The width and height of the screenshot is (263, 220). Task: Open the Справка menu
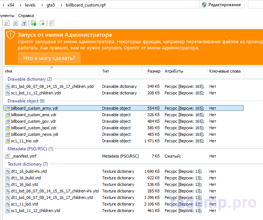point(26,16)
